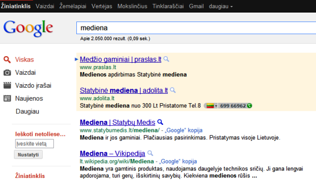Open Vertėjas from the top bar
316x181 pixels.
point(102,6)
